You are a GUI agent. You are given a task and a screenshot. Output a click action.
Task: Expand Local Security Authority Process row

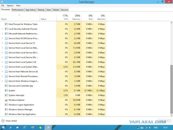click(2, 29)
